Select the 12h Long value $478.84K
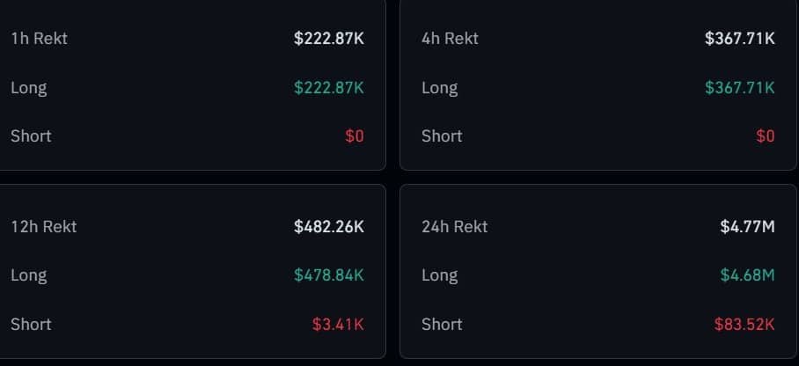799x366 pixels. [x=329, y=275]
